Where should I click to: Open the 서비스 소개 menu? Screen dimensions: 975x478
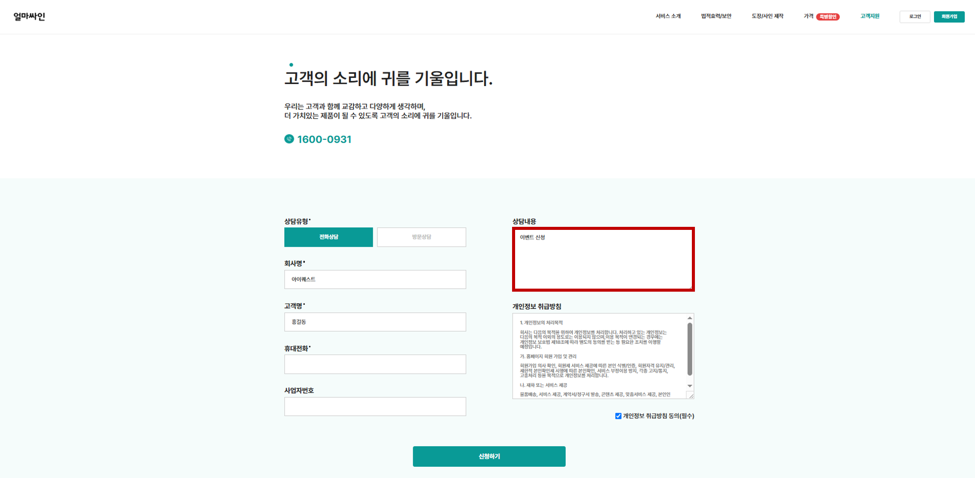coord(668,16)
